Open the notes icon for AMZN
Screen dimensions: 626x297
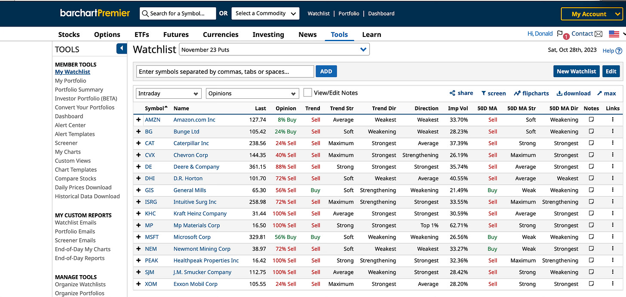pos(591,120)
